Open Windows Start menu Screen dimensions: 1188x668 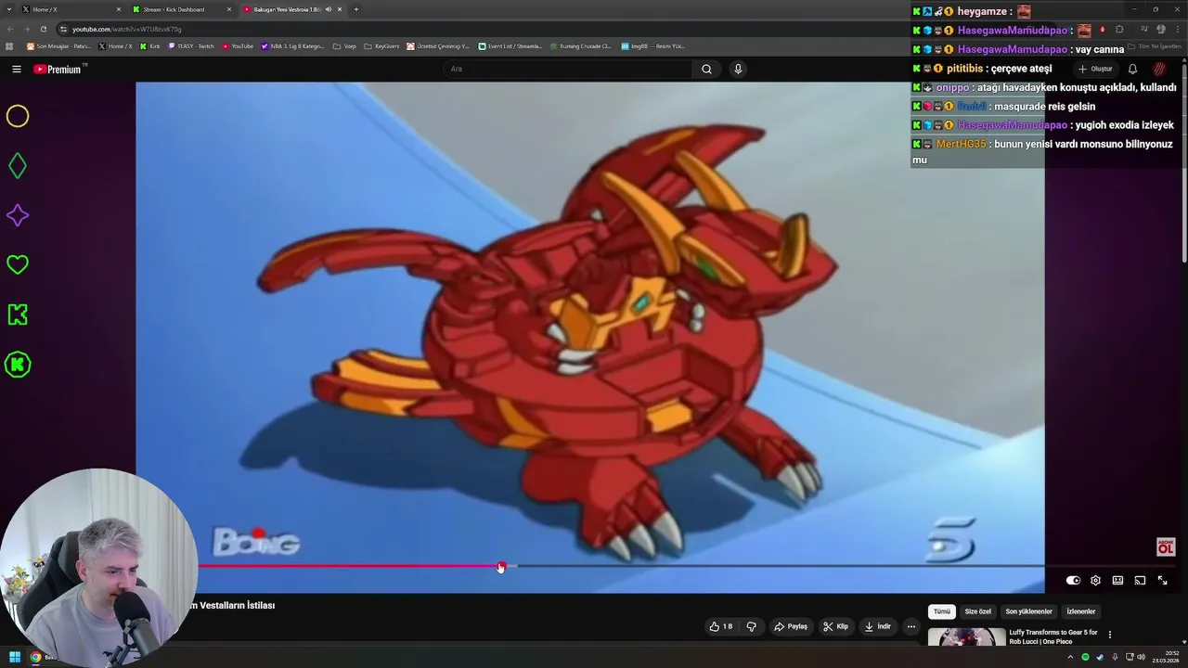15,657
